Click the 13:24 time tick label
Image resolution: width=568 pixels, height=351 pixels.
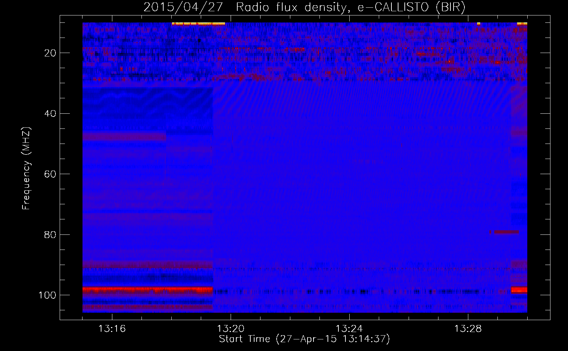pyautogui.click(x=349, y=329)
